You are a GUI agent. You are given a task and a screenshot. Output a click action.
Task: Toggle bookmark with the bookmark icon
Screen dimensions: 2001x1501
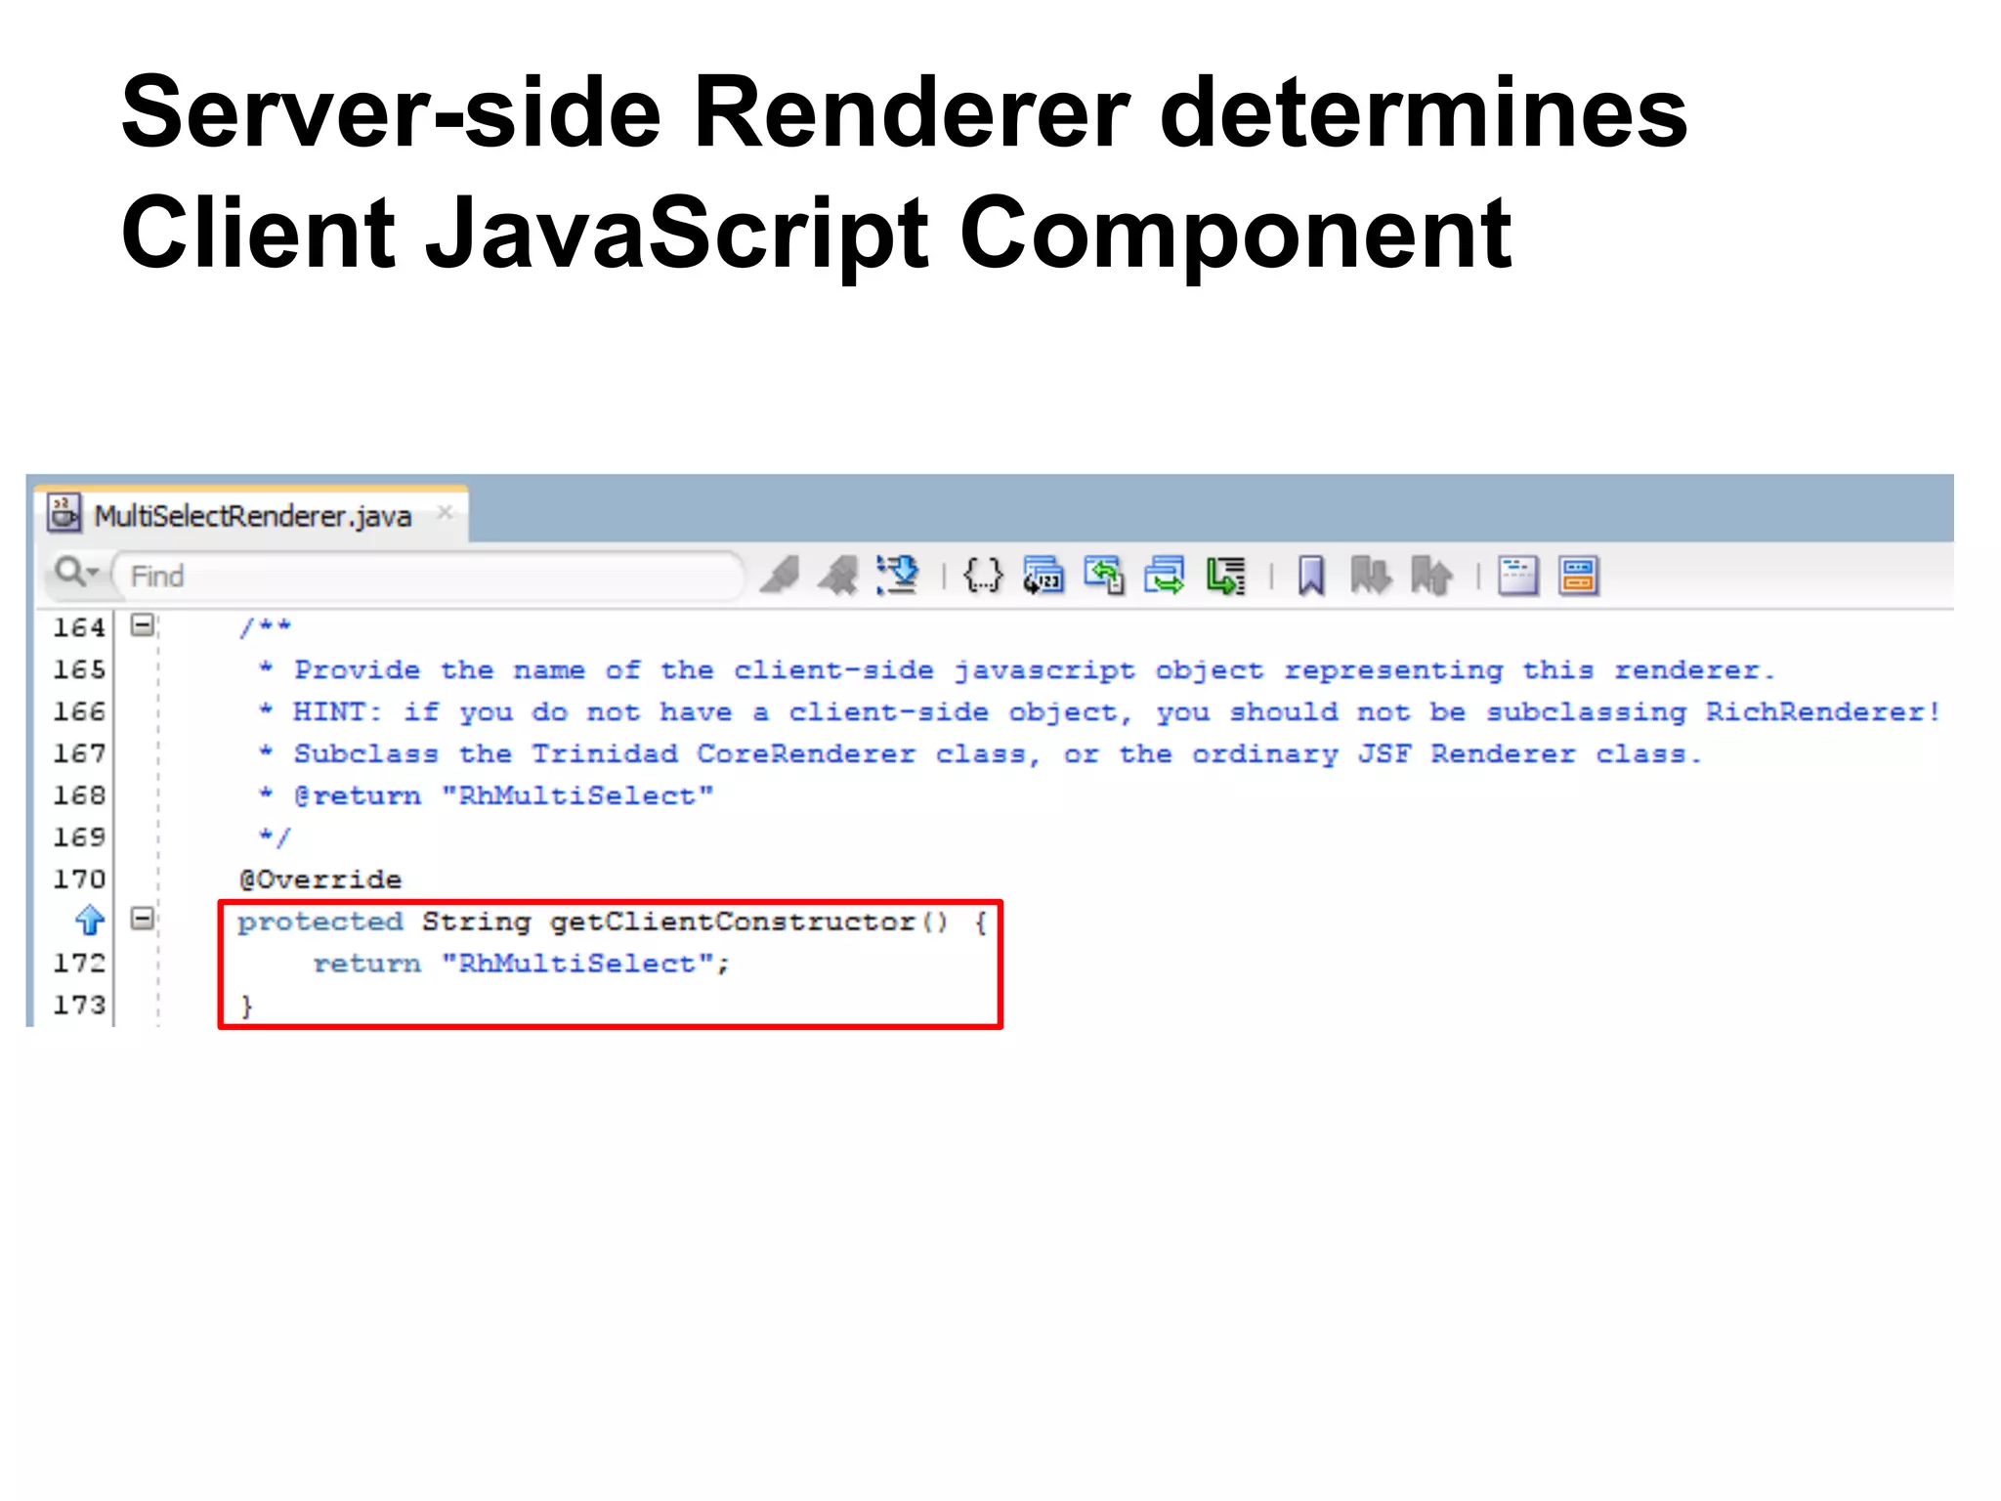pos(1311,575)
